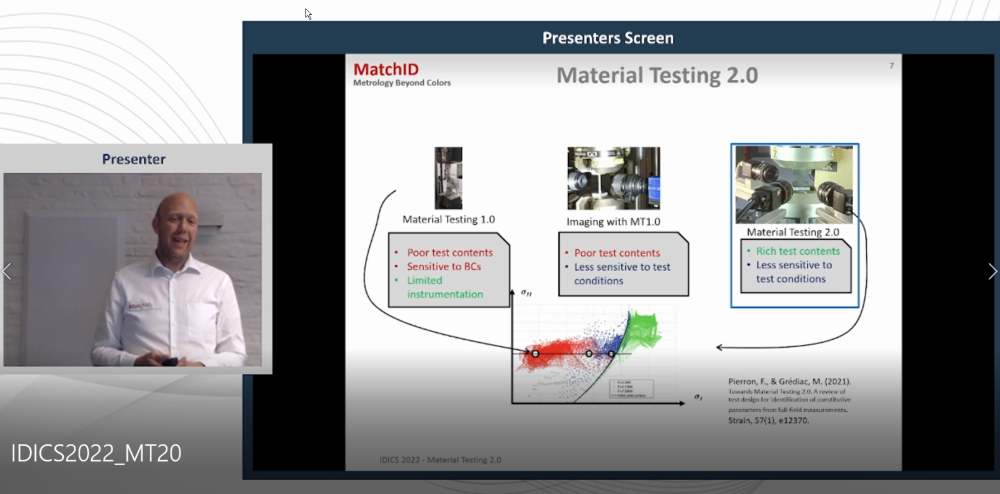Click 'Less sensitive to test conditions' in blue-framed box

click(x=794, y=272)
